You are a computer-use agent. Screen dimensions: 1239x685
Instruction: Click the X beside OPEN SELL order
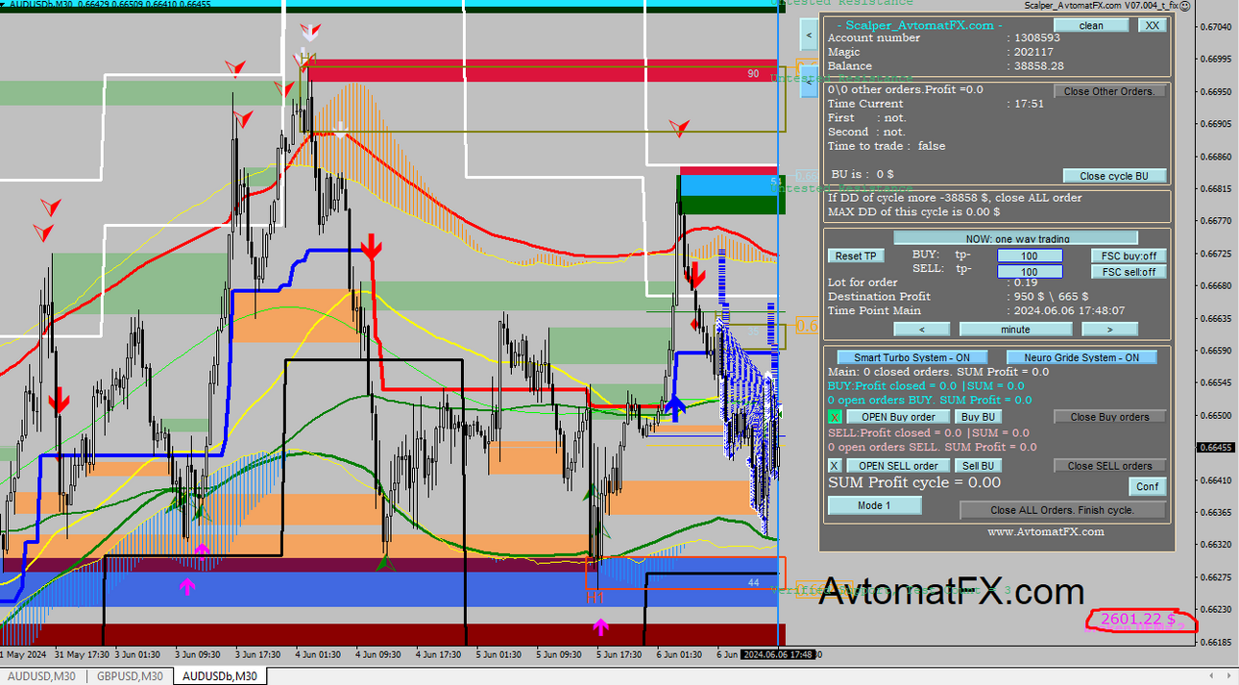pyautogui.click(x=835, y=466)
